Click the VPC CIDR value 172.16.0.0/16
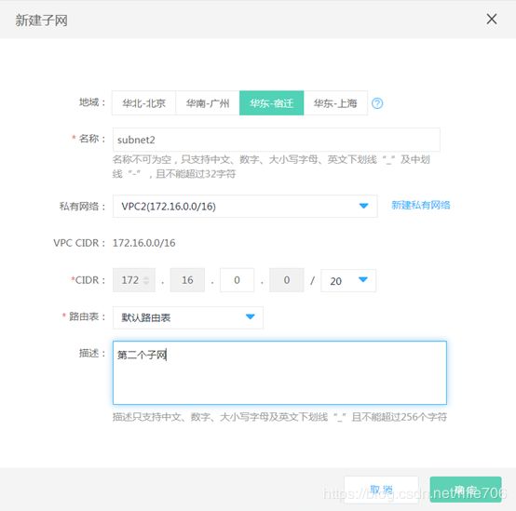 tap(143, 243)
